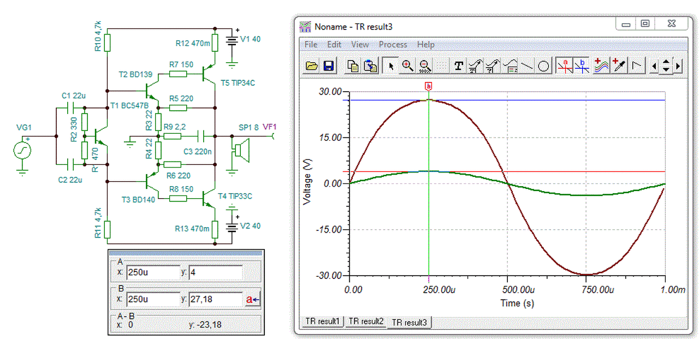Select the Text T tool

click(459, 66)
